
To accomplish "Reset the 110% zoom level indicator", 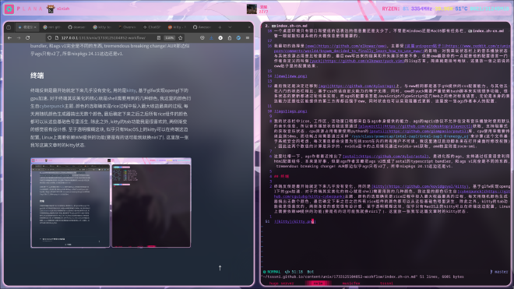I will [x=170, y=38].
